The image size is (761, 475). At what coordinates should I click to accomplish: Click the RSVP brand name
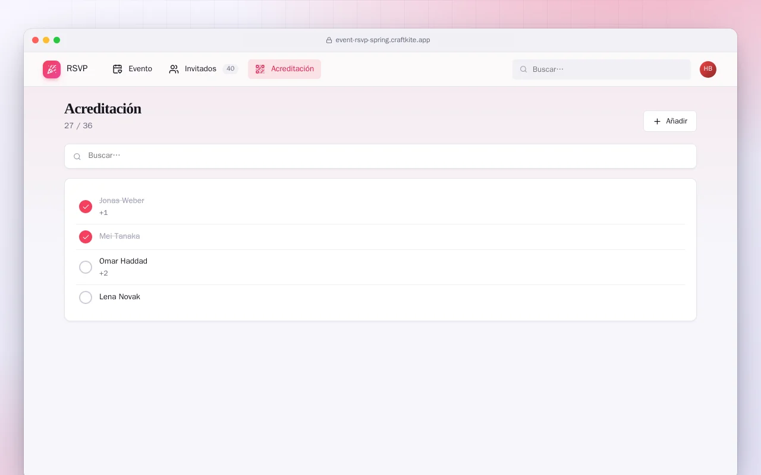tap(77, 69)
